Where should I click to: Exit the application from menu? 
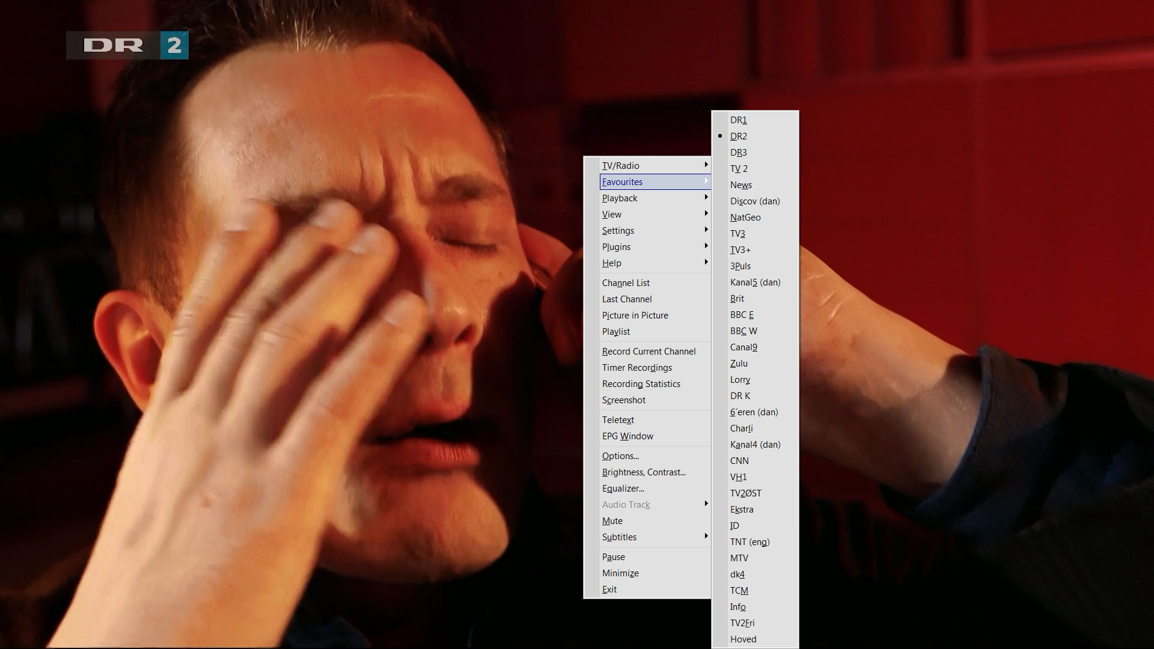pyautogui.click(x=609, y=590)
